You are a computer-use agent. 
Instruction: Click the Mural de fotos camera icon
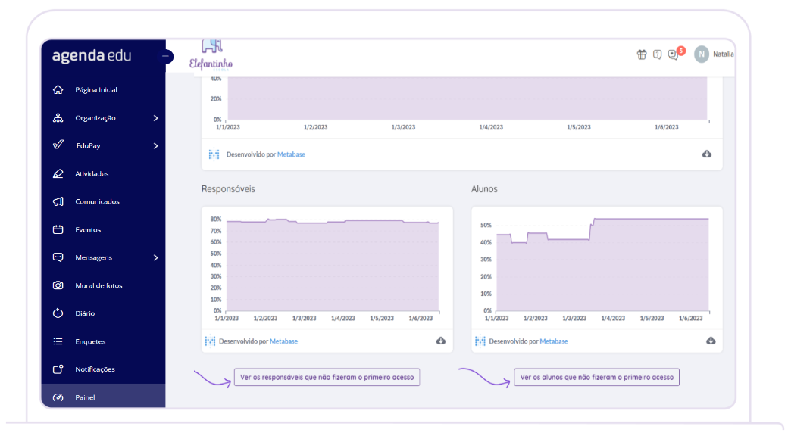[x=58, y=285]
